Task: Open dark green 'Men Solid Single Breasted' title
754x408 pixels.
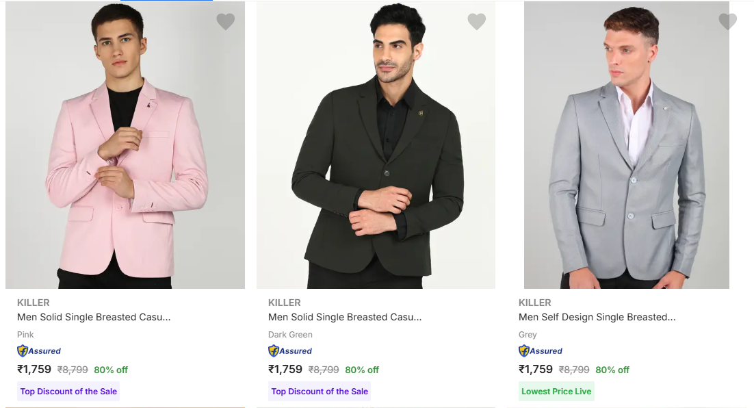Action: [345, 317]
